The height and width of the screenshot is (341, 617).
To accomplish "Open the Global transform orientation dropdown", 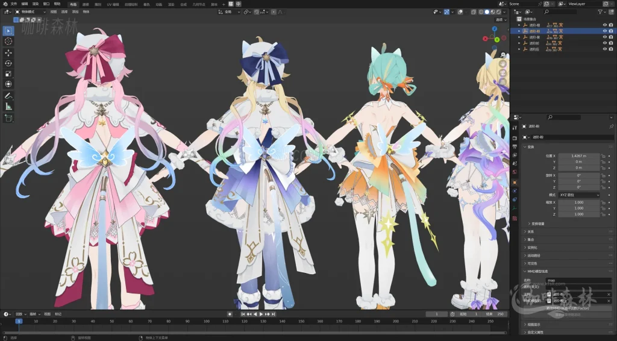I will pyautogui.click(x=230, y=12).
